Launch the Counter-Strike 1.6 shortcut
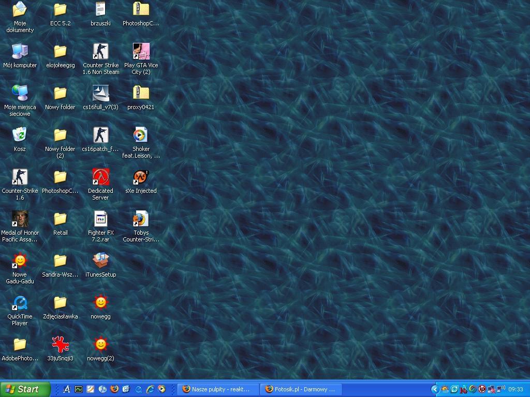The image size is (530, 397). (20, 185)
